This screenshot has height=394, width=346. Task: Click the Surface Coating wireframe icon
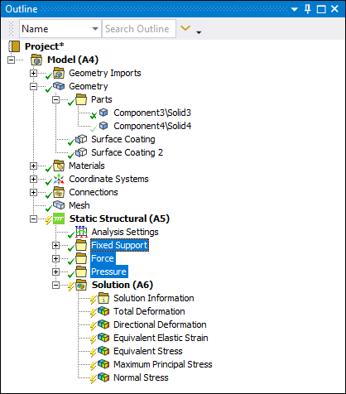click(81, 139)
